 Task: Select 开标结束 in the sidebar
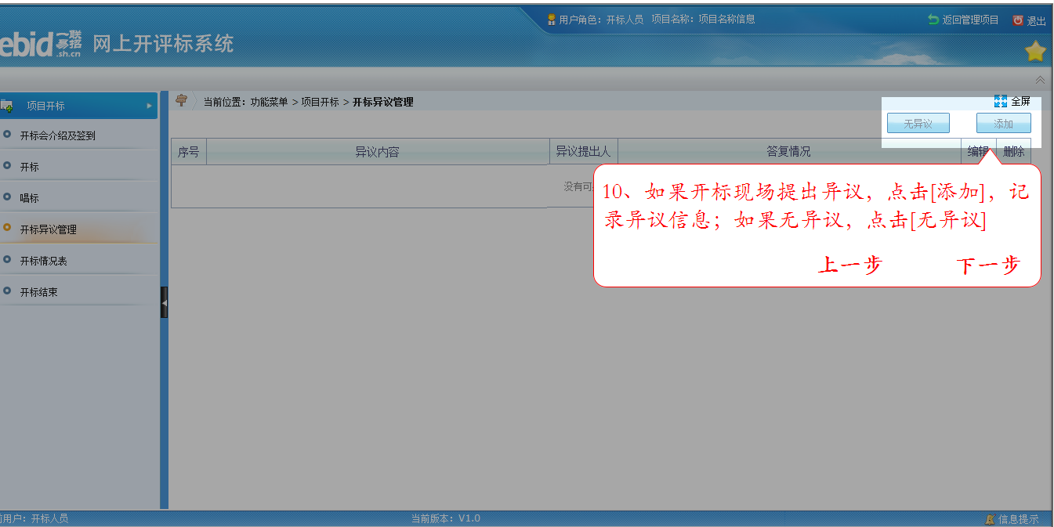pyautogui.click(x=38, y=292)
